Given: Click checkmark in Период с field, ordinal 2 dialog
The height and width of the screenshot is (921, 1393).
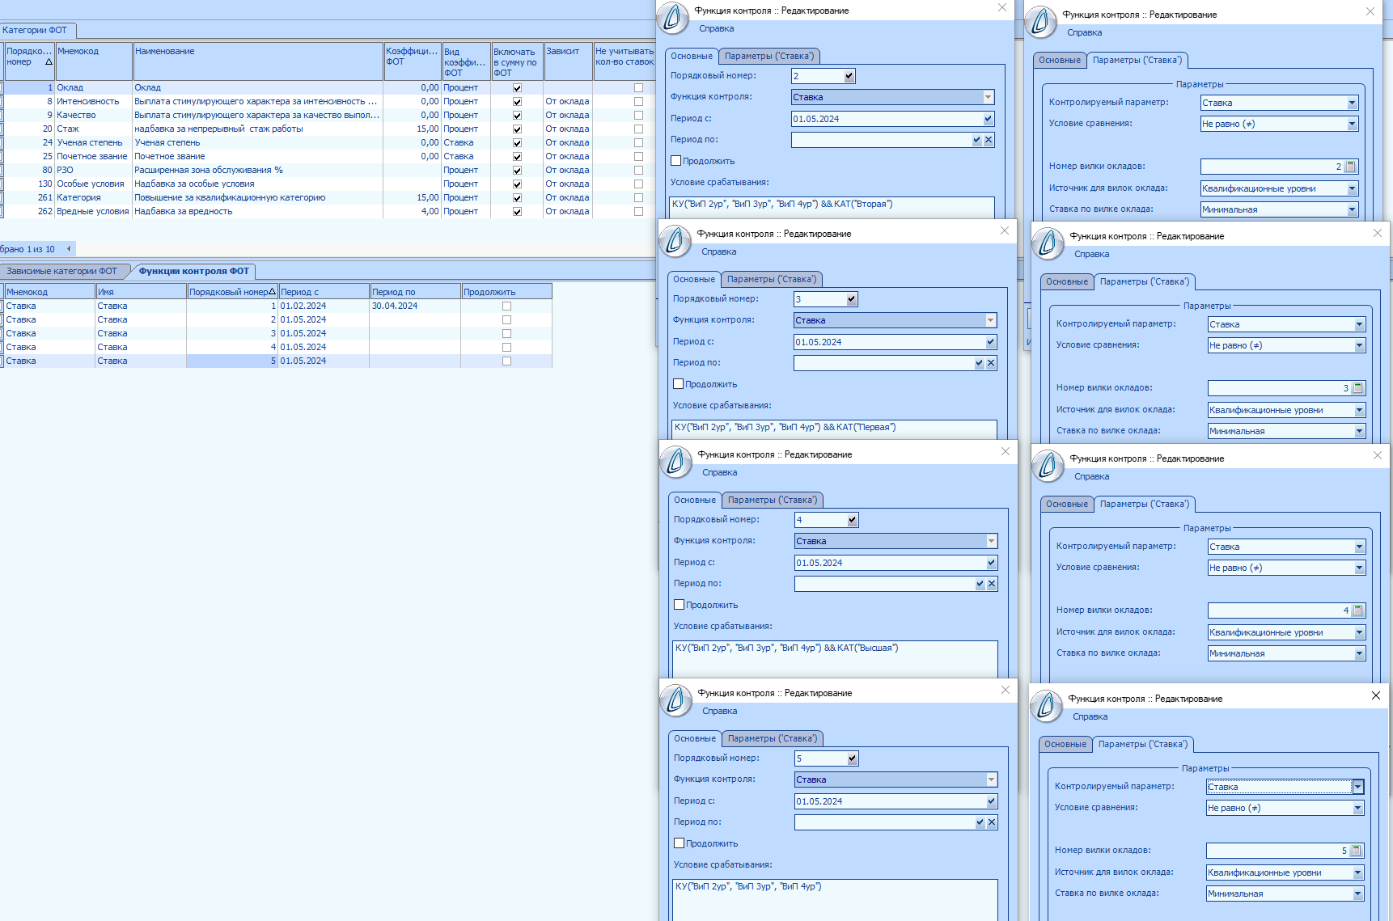Looking at the screenshot, I should (x=989, y=119).
